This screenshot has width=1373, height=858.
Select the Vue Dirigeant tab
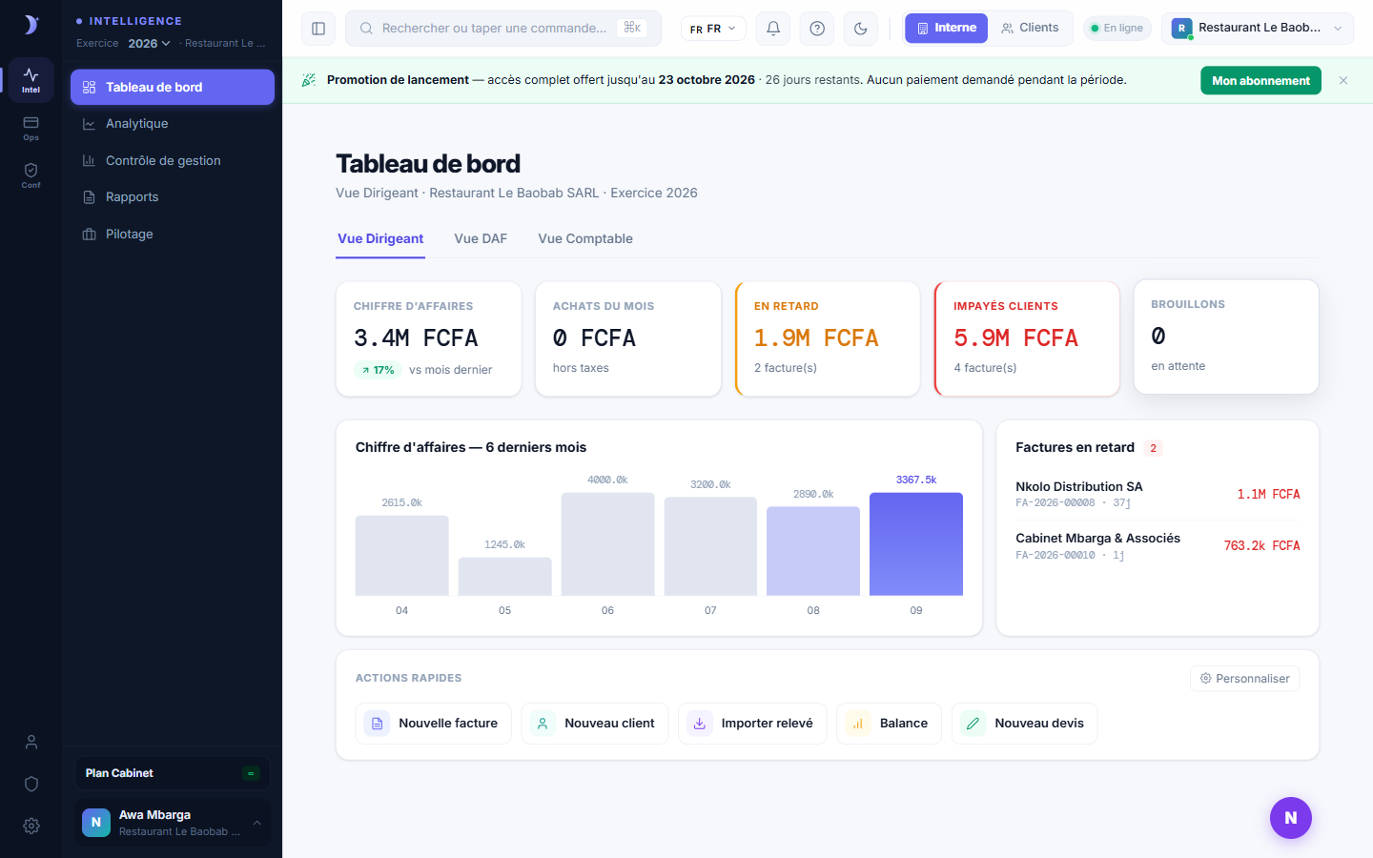point(380,239)
